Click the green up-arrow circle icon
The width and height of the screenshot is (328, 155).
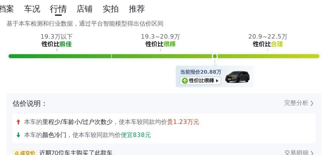(185, 81)
